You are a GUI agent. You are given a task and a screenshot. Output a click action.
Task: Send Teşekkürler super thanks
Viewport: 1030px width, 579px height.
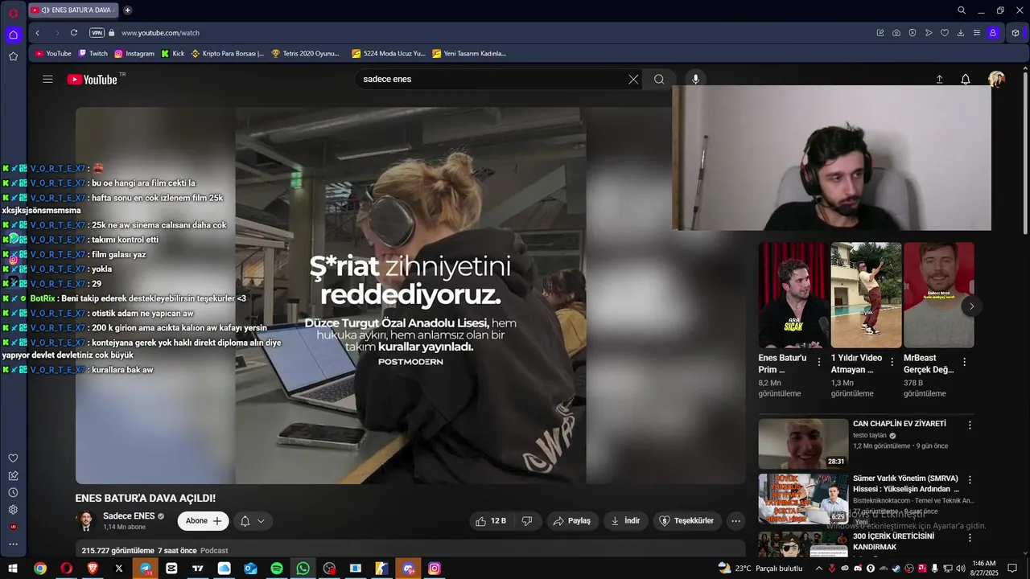point(686,520)
